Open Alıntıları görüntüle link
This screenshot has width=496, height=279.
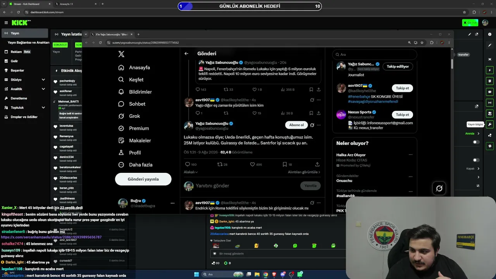[304, 172]
